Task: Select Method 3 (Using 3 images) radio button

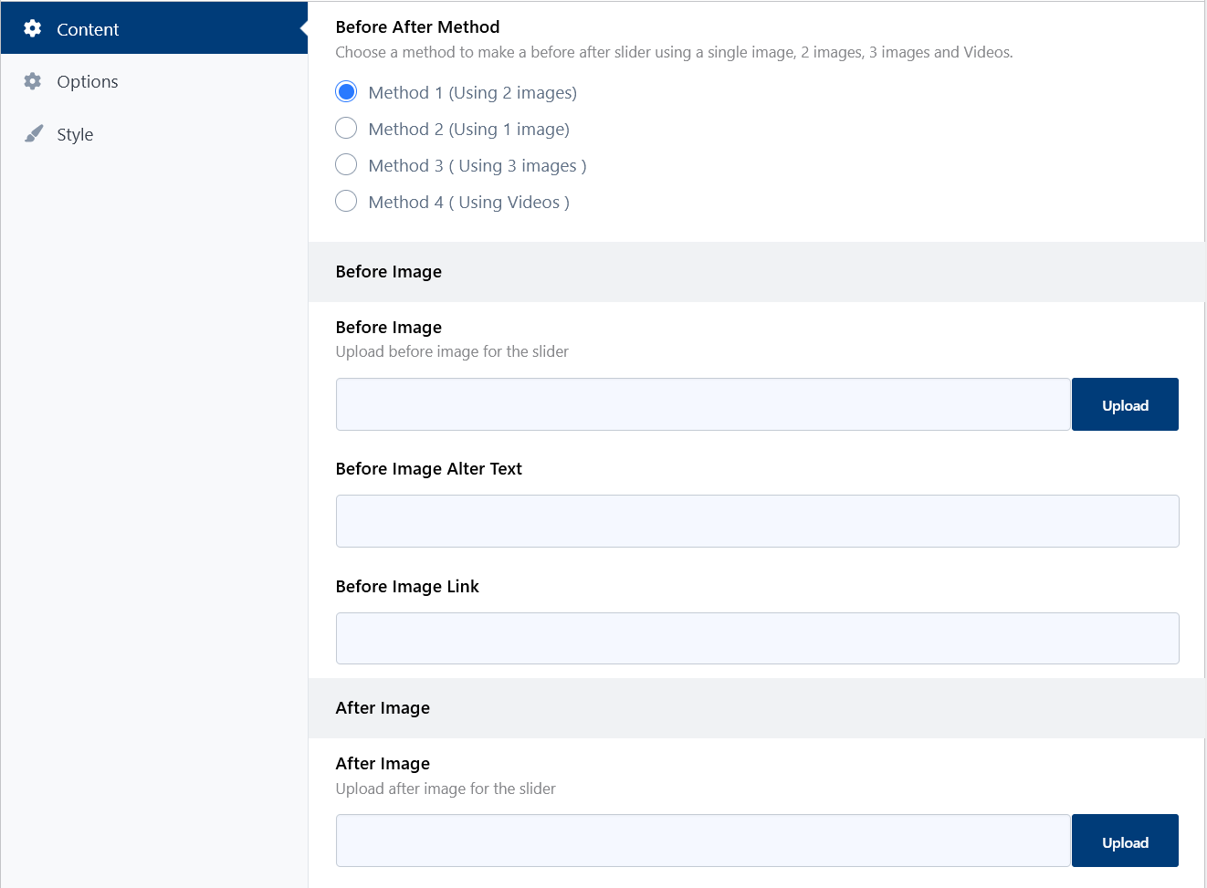Action: (346, 165)
